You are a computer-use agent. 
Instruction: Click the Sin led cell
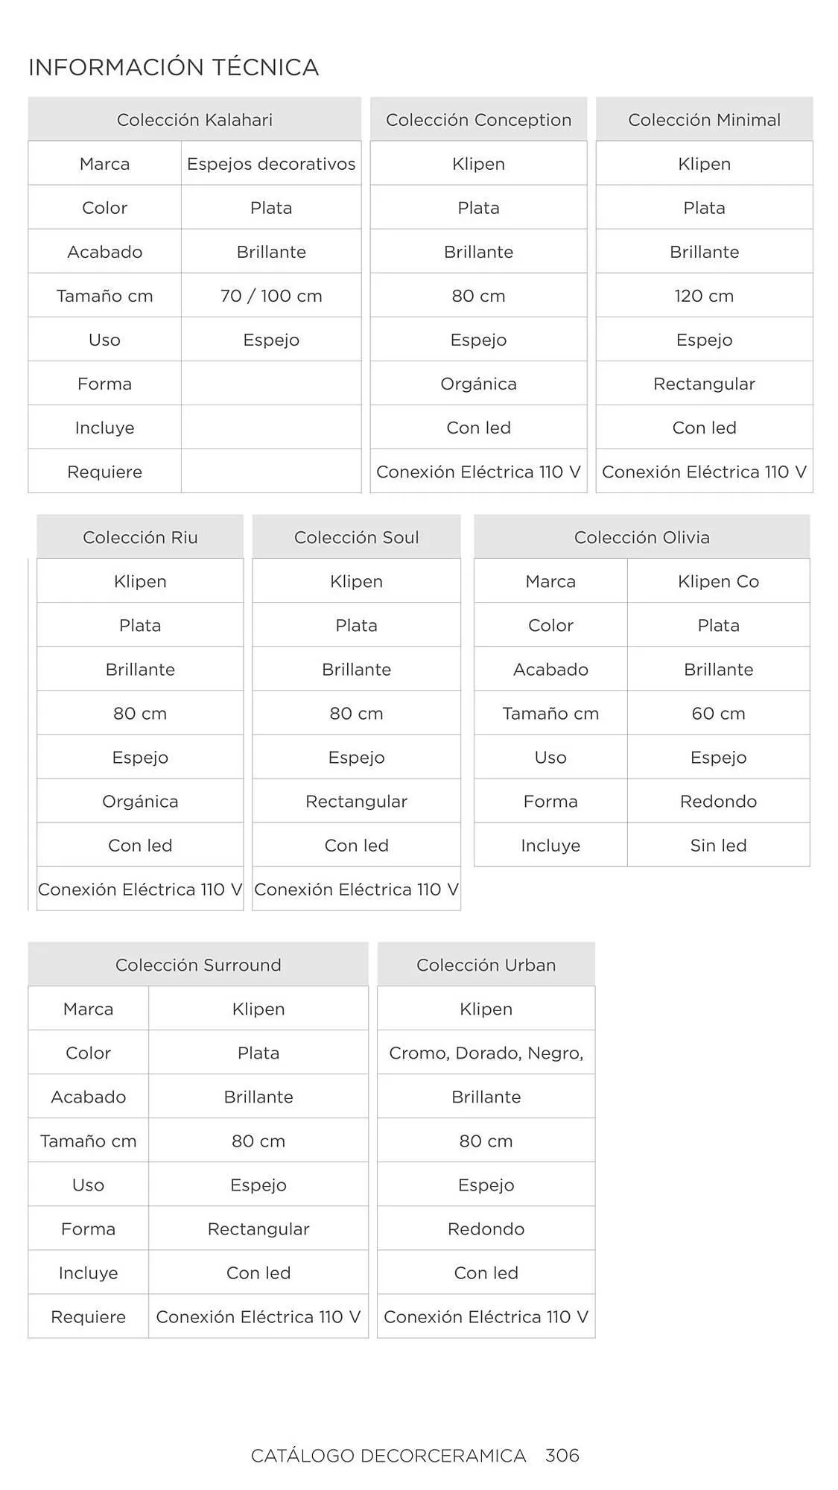point(718,846)
